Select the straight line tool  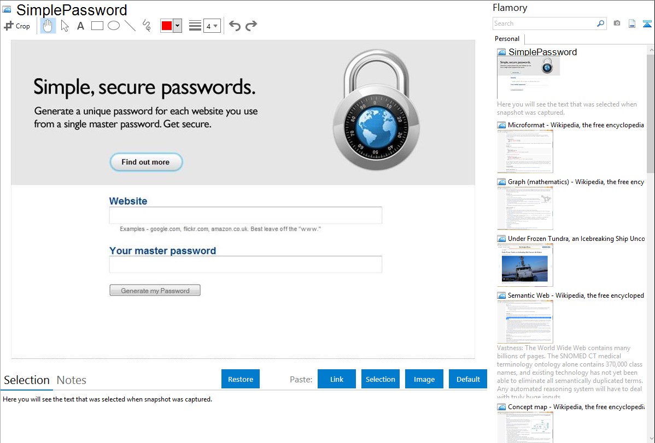coord(130,26)
